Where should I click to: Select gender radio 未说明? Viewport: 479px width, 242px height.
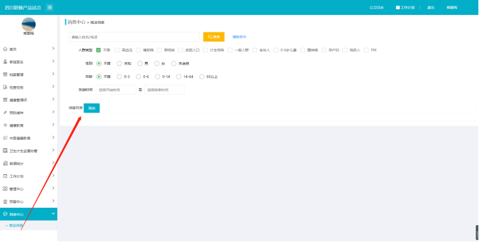click(x=174, y=63)
